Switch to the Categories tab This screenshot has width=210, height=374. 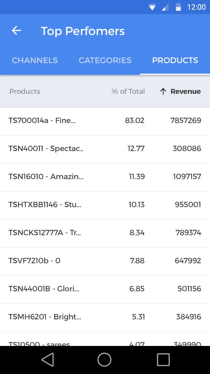click(x=105, y=60)
